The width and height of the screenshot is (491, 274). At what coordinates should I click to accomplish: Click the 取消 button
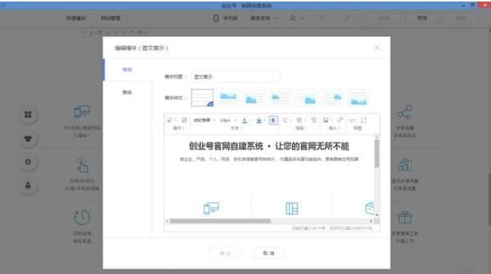pyautogui.click(x=269, y=253)
